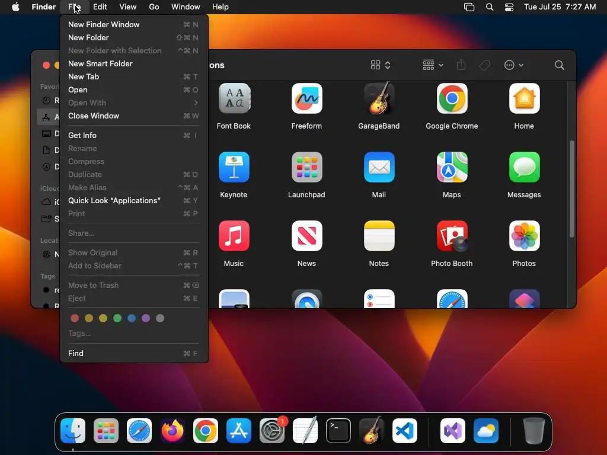The width and height of the screenshot is (607, 455).
Task: Open the Group By dropdown in toolbar
Action: pos(433,65)
